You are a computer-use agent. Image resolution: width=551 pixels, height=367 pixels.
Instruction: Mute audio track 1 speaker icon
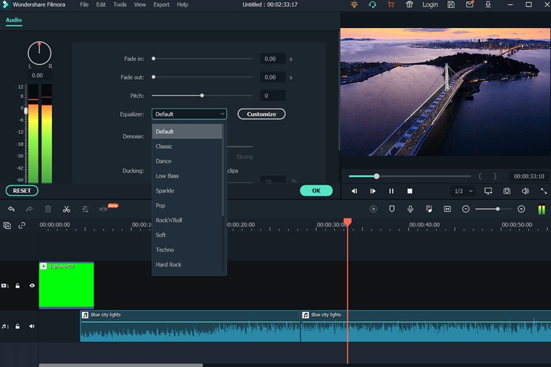[32, 326]
